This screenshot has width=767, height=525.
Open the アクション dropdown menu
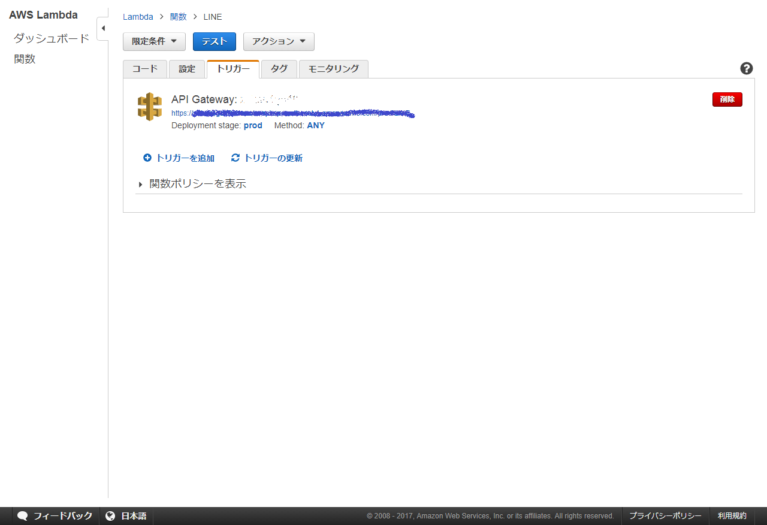coord(279,41)
